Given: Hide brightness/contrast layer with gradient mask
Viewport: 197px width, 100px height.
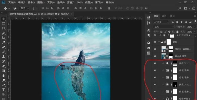Looking at the screenshot, I should pos(155,63).
